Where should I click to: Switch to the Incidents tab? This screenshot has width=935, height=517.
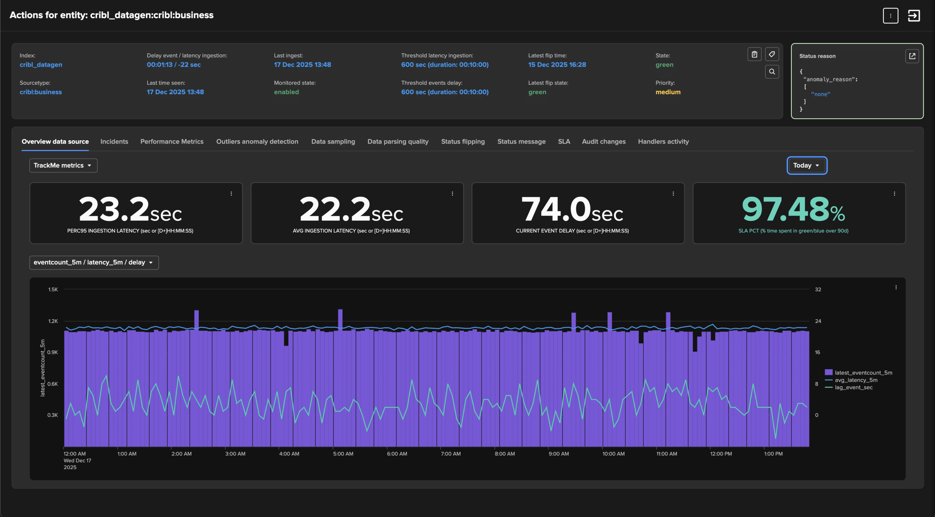click(x=114, y=142)
